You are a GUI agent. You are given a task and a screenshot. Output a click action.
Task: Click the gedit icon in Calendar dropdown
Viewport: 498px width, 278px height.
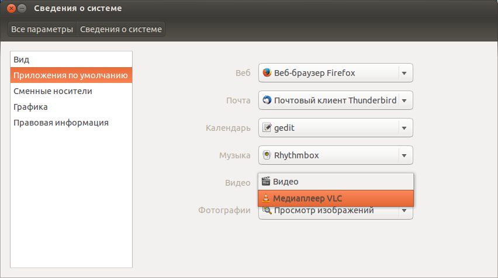click(x=267, y=128)
